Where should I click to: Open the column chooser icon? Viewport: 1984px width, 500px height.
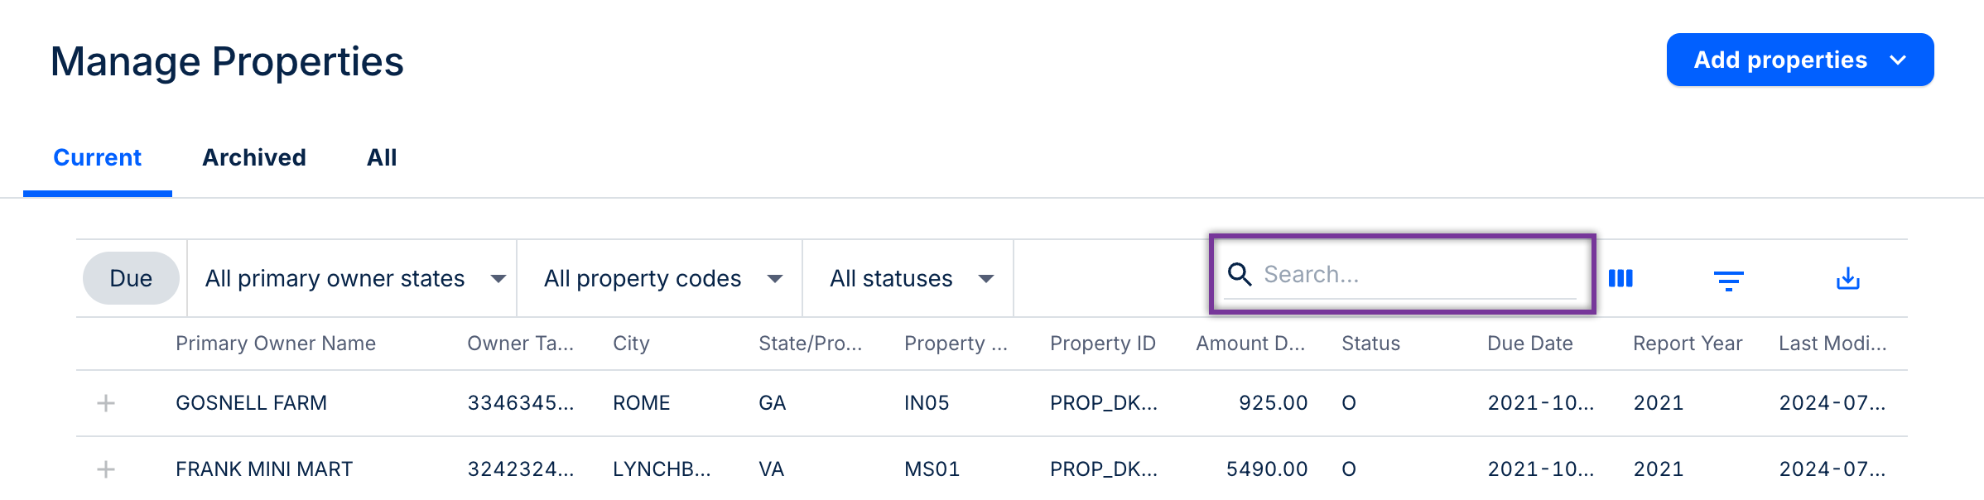pyautogui.click(x=1620, y=278)
